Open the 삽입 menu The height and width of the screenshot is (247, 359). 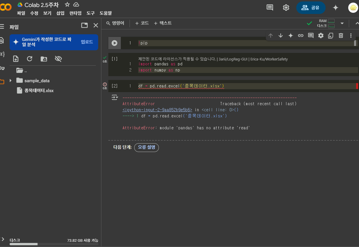[60, 13]
